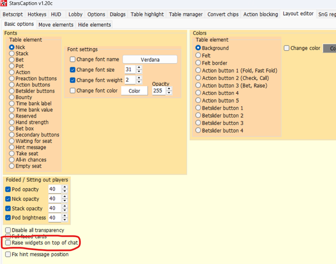Viewport: 336px width, 264px height.
Task: Click the StarsCaption app icon in title bar
Action: (4, 3)
